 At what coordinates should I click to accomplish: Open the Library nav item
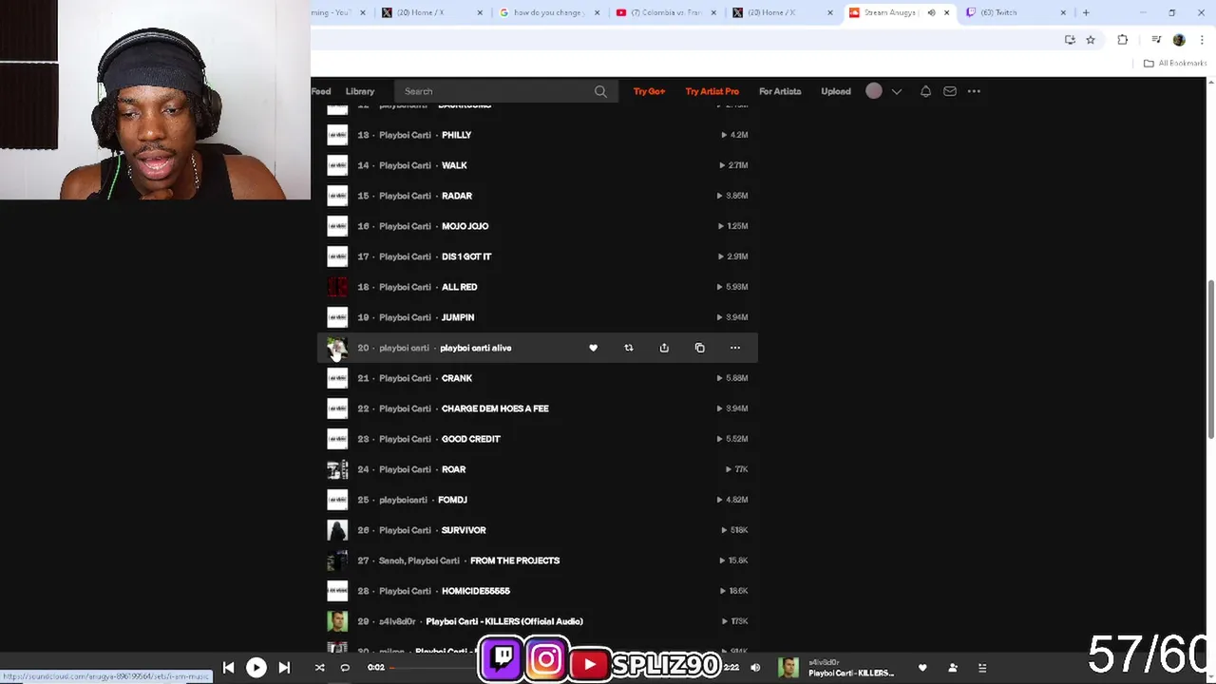[360, 91]
